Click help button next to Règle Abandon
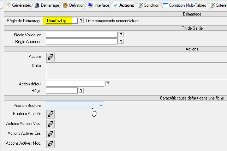This screenshot has width=227, height=151. coord(121,42)
